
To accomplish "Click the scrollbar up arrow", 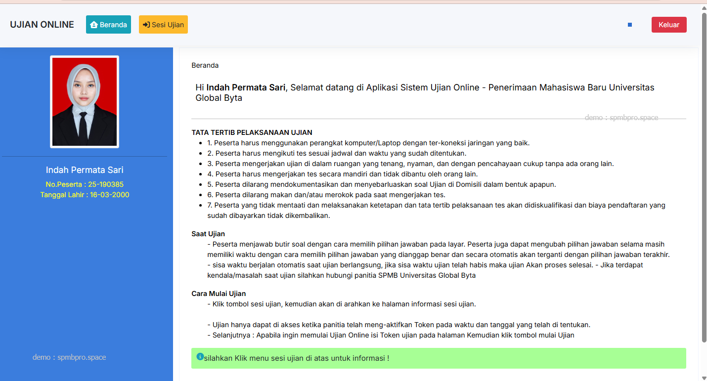I will point(704,9).
